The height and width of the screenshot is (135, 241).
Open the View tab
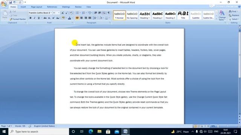pos(88,7)
